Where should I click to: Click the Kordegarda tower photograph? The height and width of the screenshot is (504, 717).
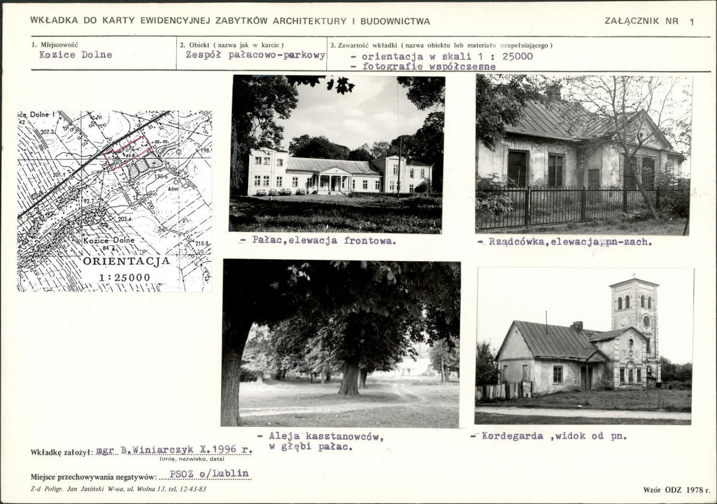click(x=584, y=346)
